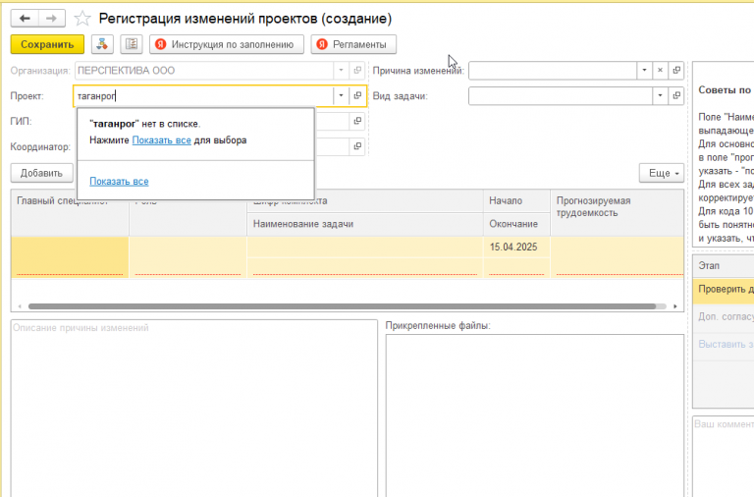Clear Причина изменений with the x icon
Viewport: 754px width, 497px height.
point(660,71)
